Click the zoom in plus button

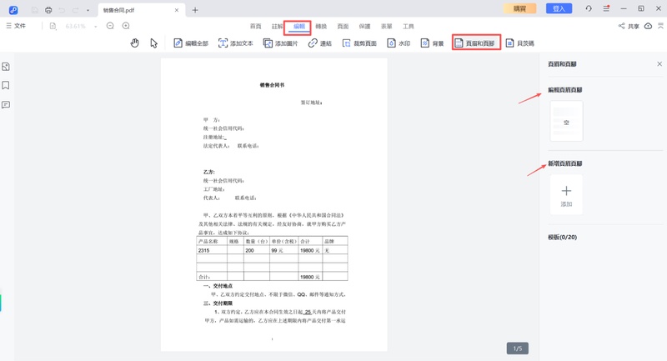point(126,26)
